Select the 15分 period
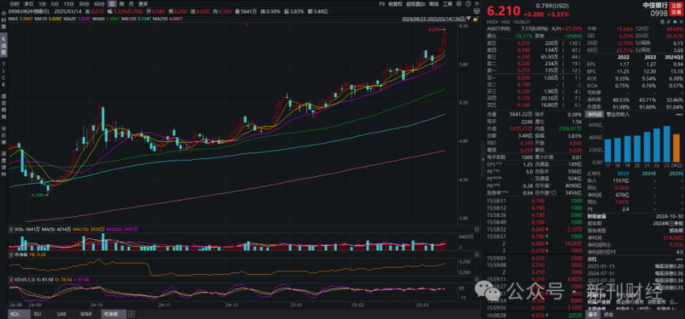Image resolution: width=685 pixels, height=319 pixels. pyautogui.click(x=68, y=4)
